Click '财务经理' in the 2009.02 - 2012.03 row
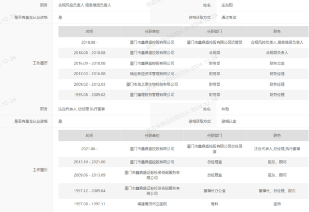Screen dimensions: 309x212 [277, 84]
